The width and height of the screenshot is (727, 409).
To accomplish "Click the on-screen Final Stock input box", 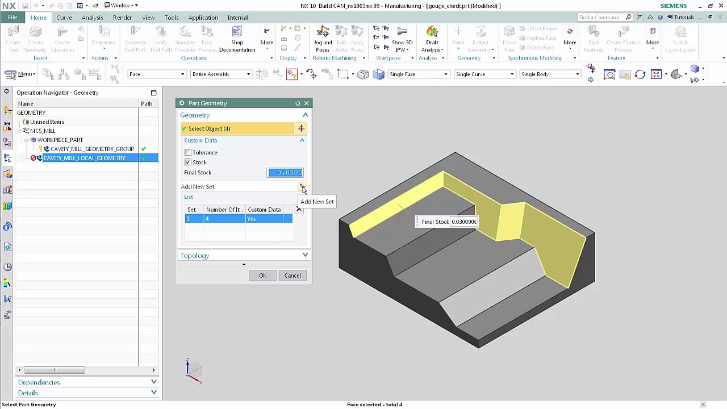I will [463, 222].
